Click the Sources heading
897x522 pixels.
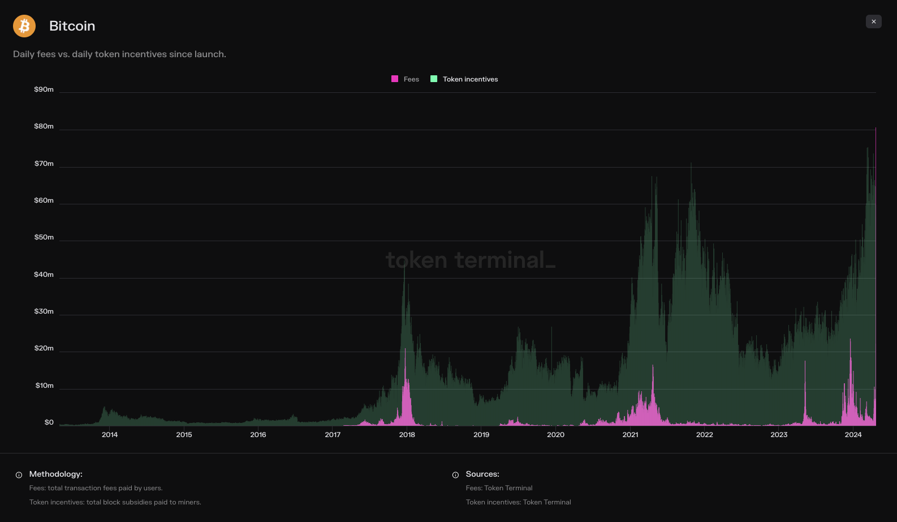pyautogui.click(x=482, y=474)
